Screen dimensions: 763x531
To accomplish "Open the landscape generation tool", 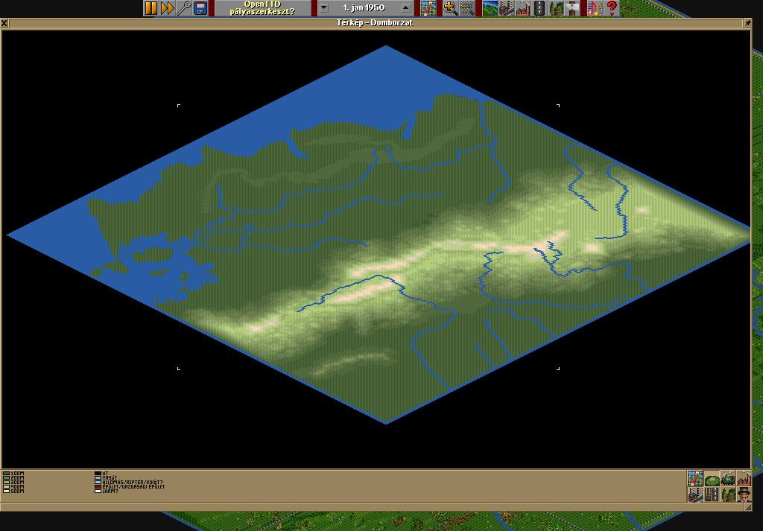I will click(490, 7).
